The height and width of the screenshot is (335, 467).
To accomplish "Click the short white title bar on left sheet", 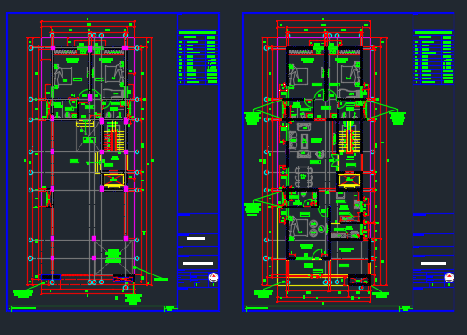I will pyautogui.click(x=196, y=238).
